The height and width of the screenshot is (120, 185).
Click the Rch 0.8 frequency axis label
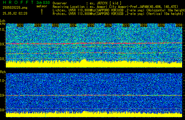(2, 110)
